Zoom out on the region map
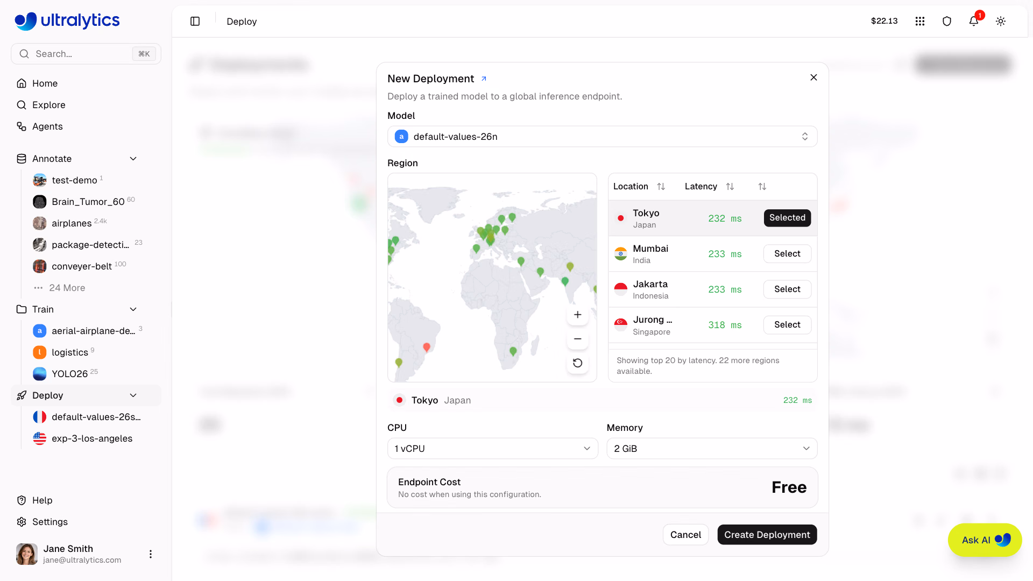The height and width of the screenshot is (581, 1033). pos(577,339)
